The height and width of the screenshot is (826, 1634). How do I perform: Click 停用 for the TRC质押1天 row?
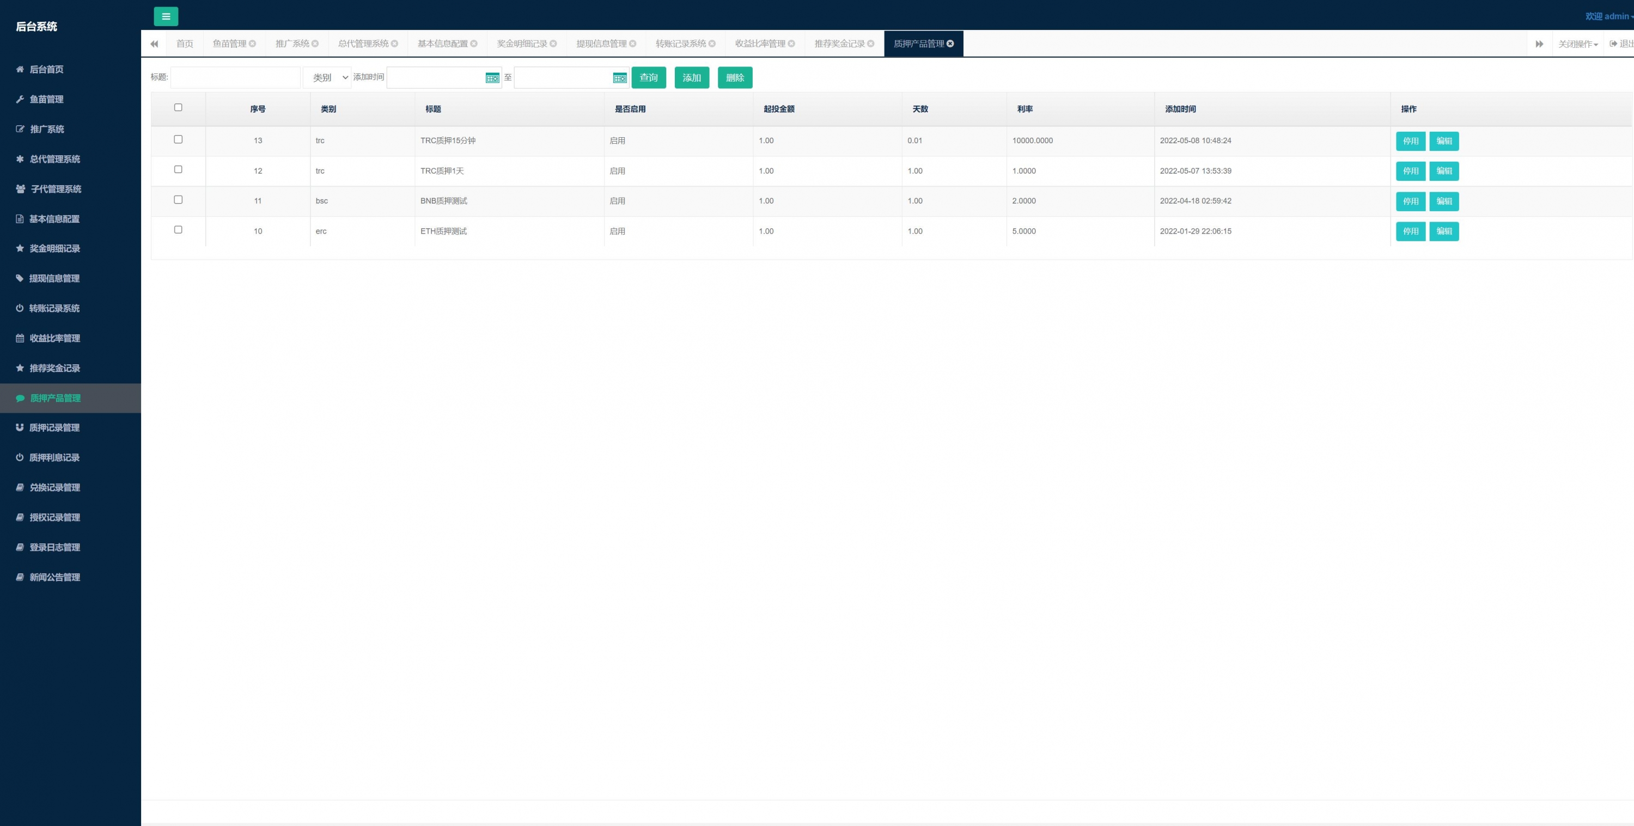(x=1410, y=171)
